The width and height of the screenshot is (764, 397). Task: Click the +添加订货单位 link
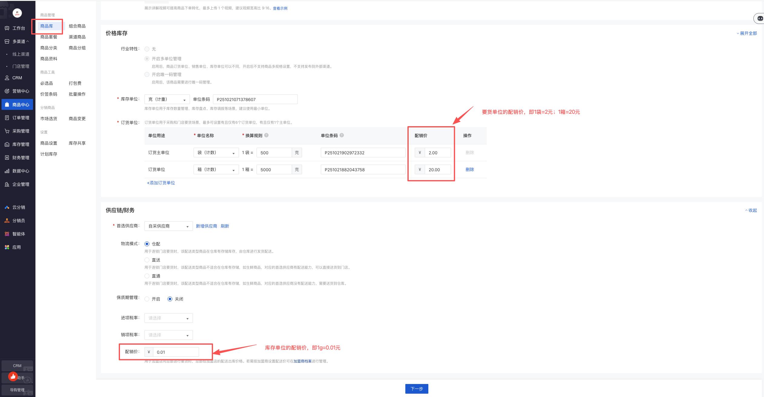(x=161, y=183)
